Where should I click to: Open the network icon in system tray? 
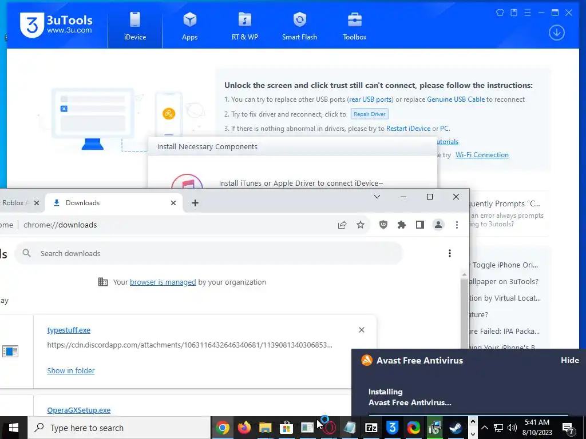click(498, 428)
